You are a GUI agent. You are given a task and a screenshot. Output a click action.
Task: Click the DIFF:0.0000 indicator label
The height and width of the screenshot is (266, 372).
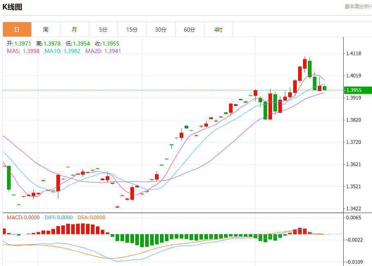point(59,218)
